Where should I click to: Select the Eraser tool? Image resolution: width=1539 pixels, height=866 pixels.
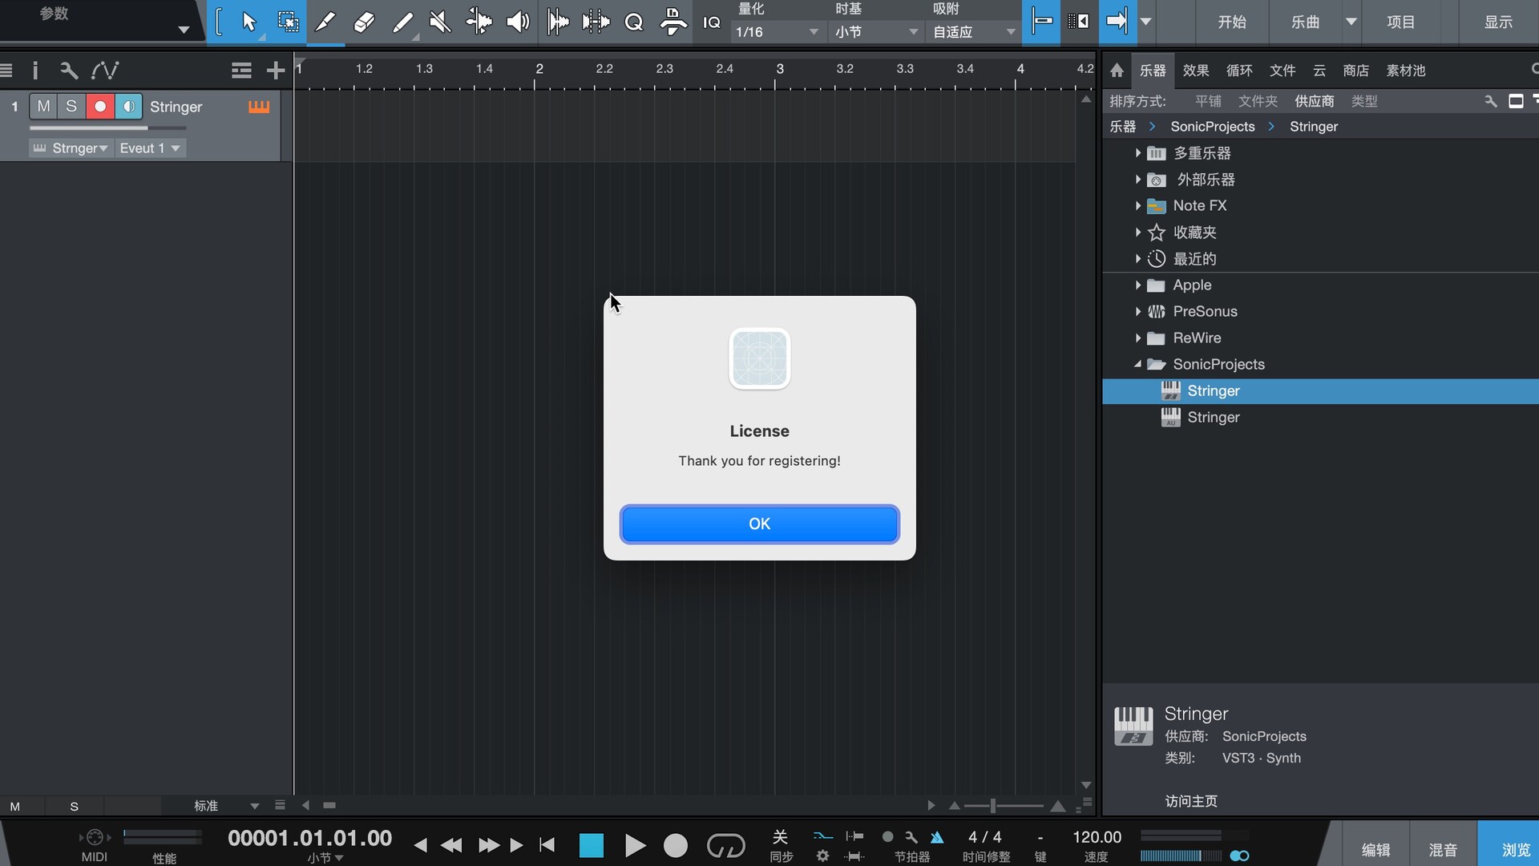[x=364, y=22]
